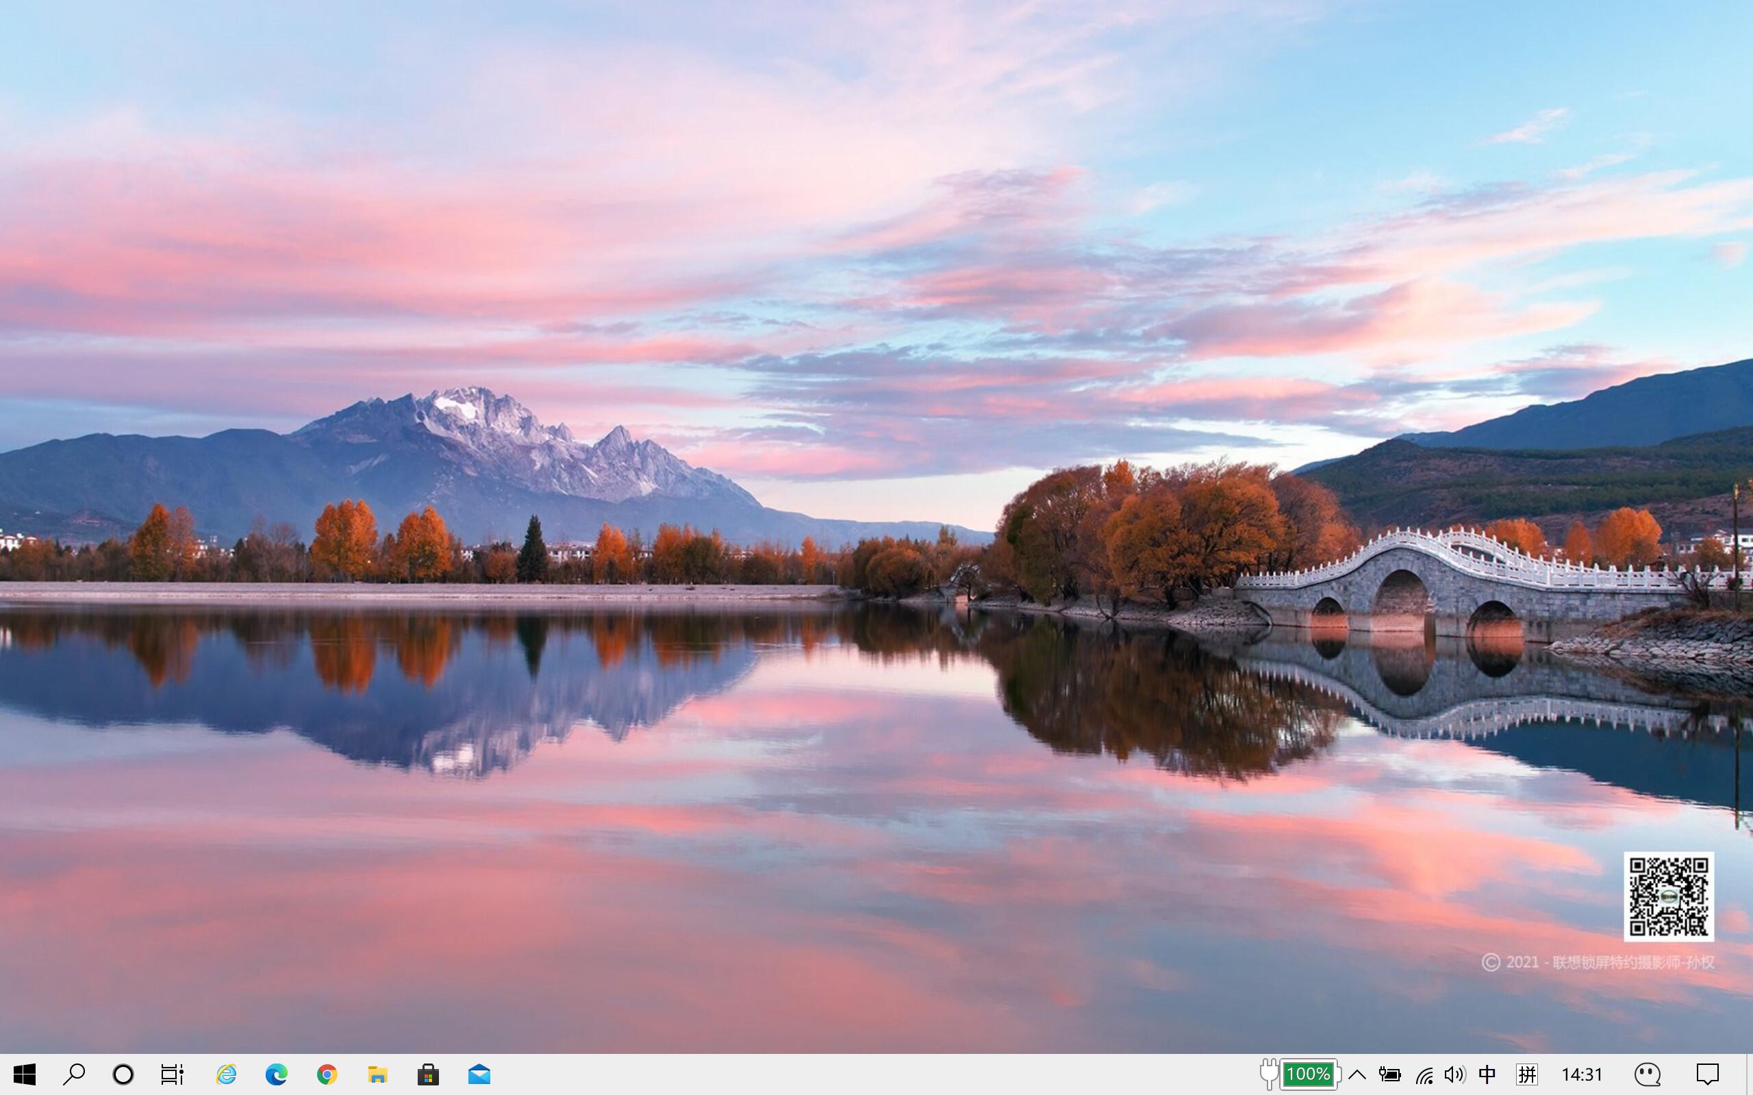The height and width of the screenshot is (1095, 1753).
Task: Open Microsoft Edge browser
Action: [276, 1074]
